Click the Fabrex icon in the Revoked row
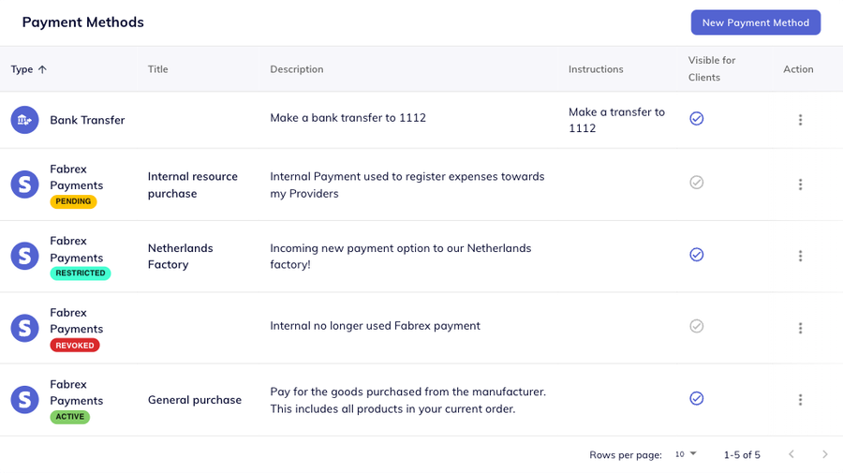 (x=24, y=328)
